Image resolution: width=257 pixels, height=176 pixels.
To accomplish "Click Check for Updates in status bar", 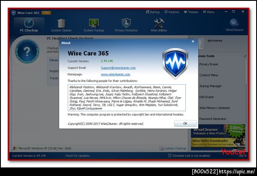I will tap(77, 156).
